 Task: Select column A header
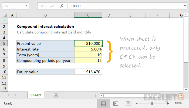point(12,15)
